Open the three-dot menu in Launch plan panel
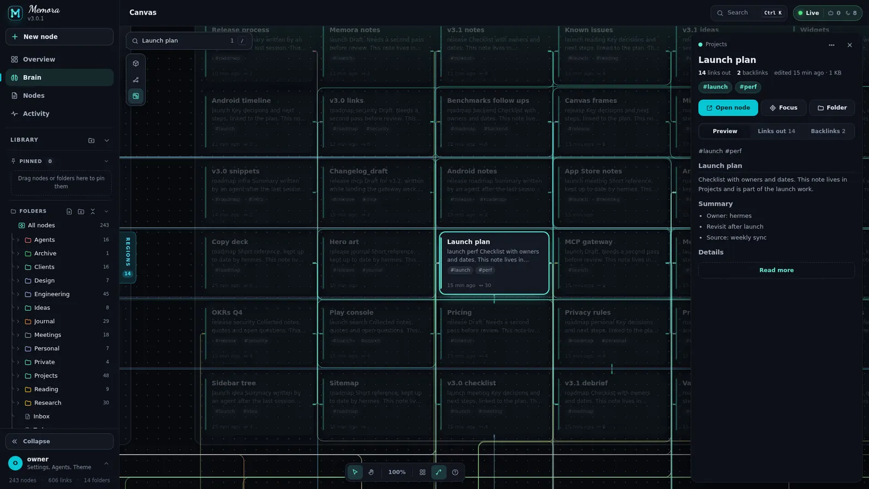Screen dimensions: 869x489 (832, 45)
